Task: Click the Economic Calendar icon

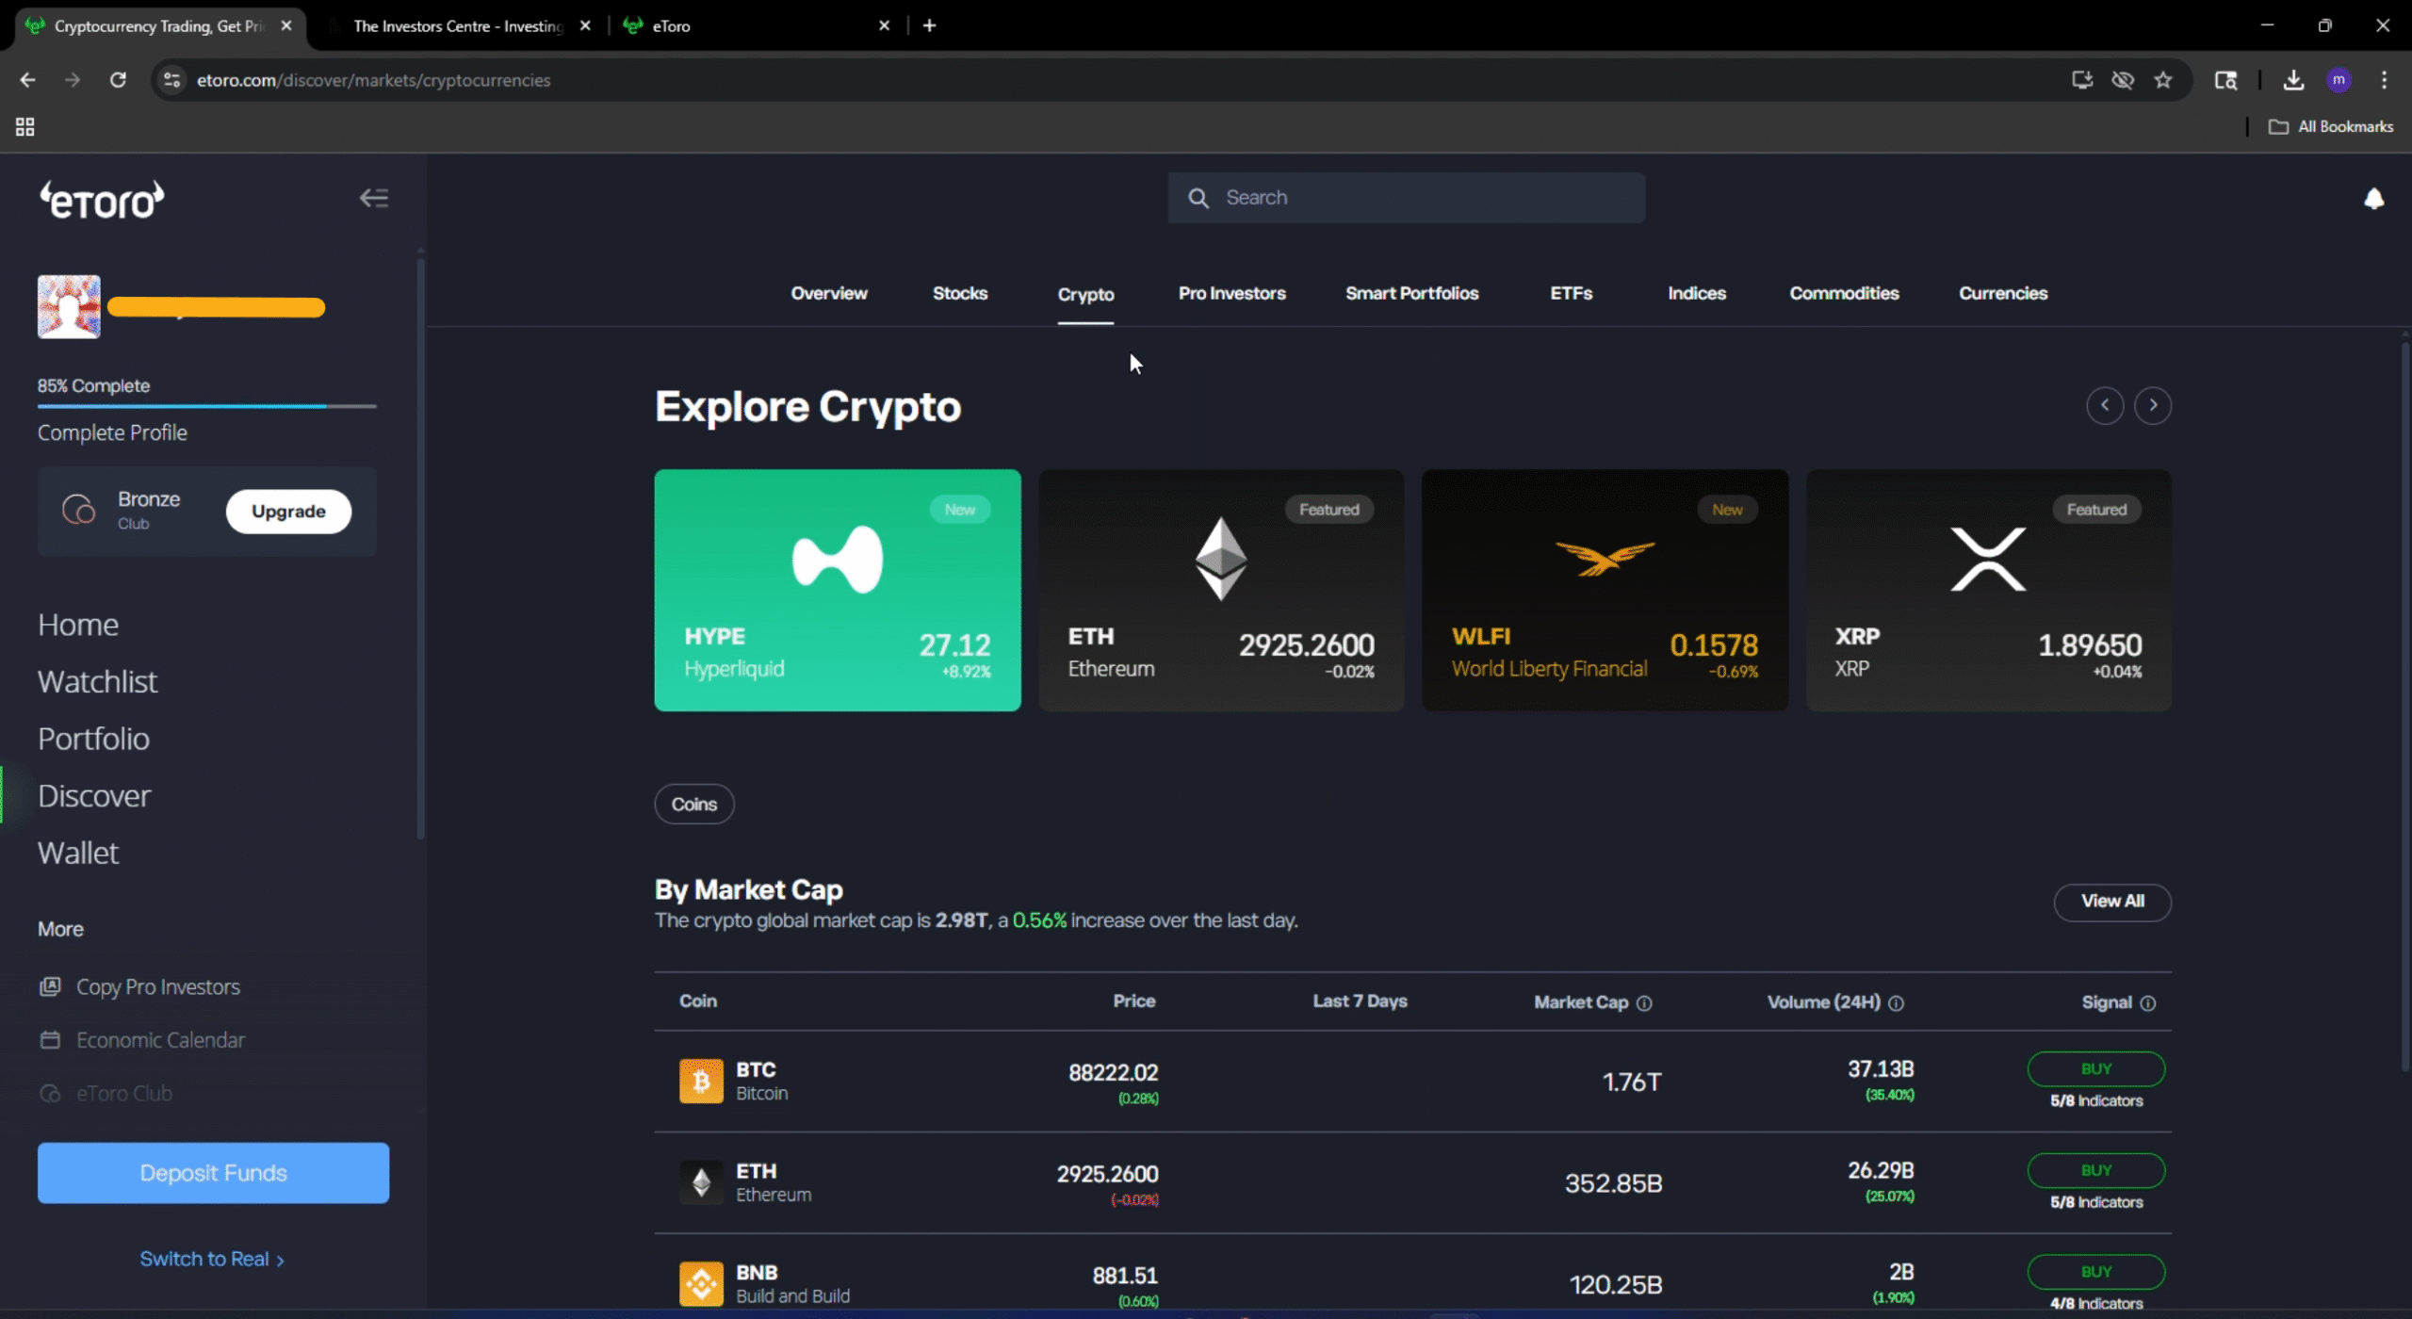Action: click(50, 1039)
